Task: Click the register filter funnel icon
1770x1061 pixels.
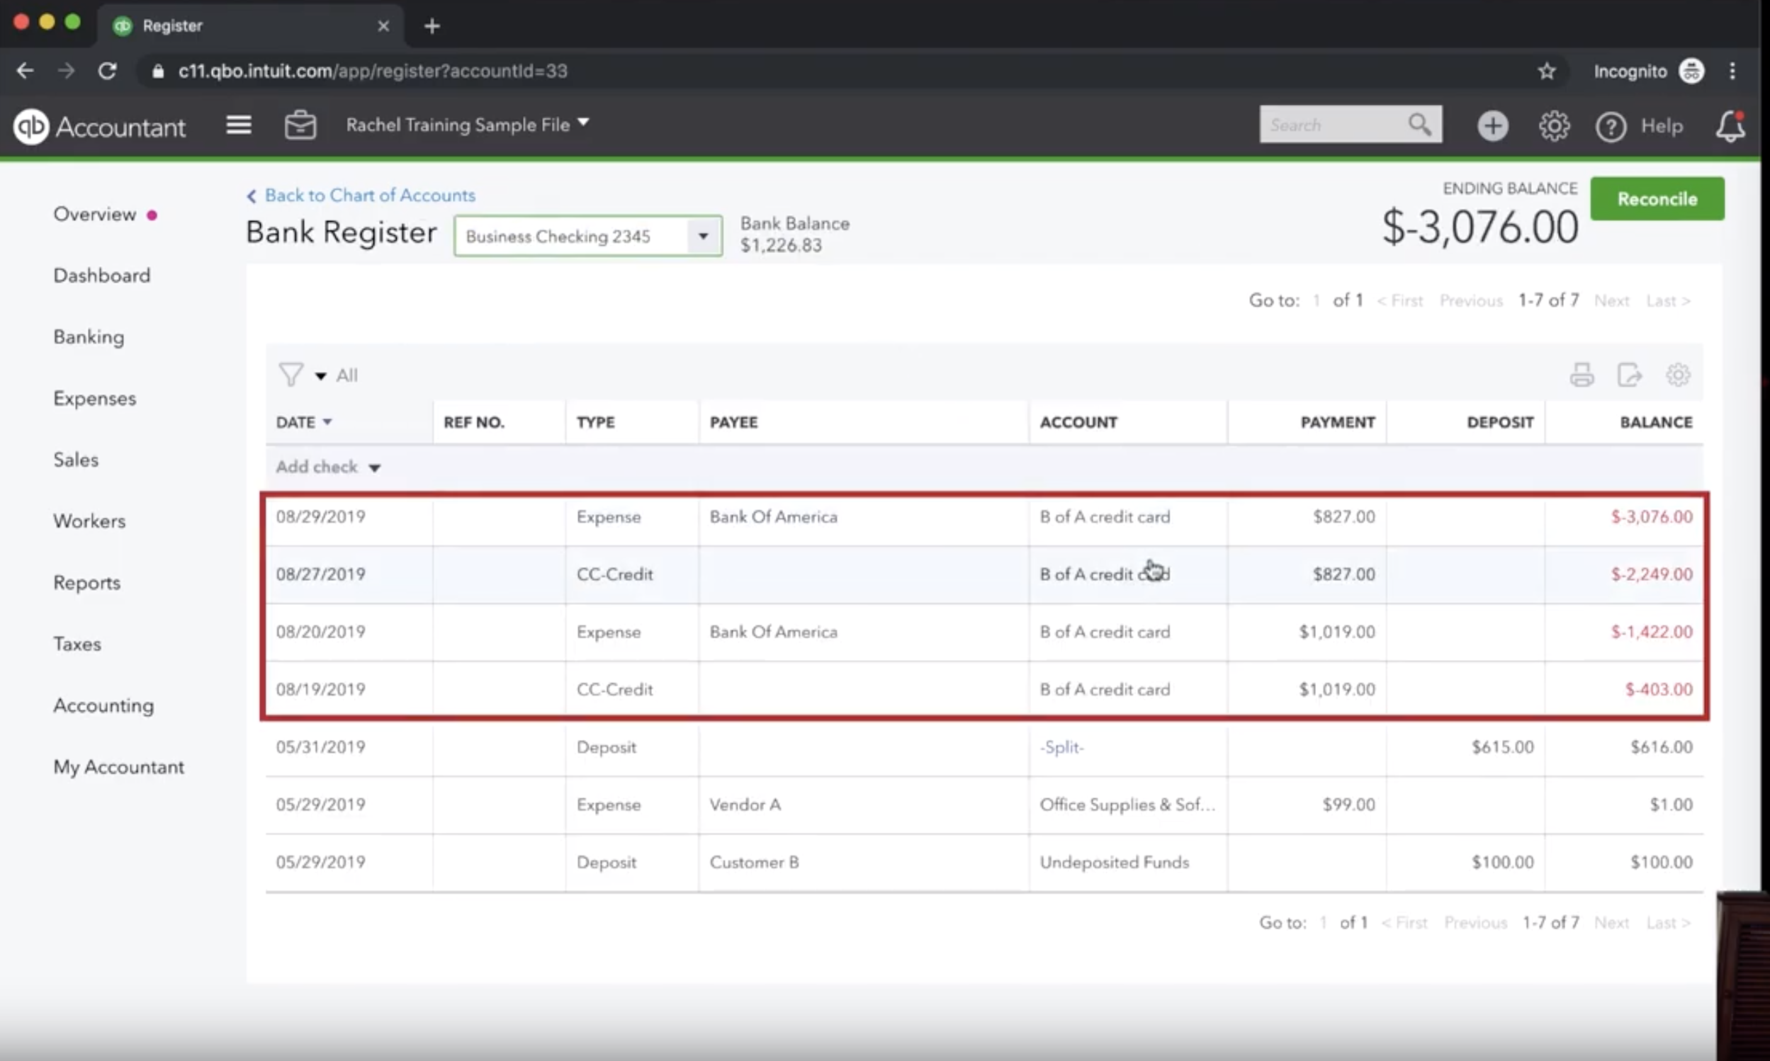Action: 291,375
